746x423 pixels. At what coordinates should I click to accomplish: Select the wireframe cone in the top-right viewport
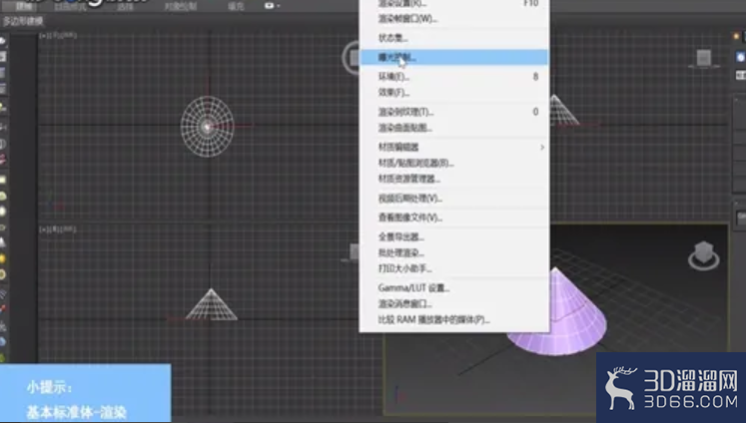click(564, 111)
